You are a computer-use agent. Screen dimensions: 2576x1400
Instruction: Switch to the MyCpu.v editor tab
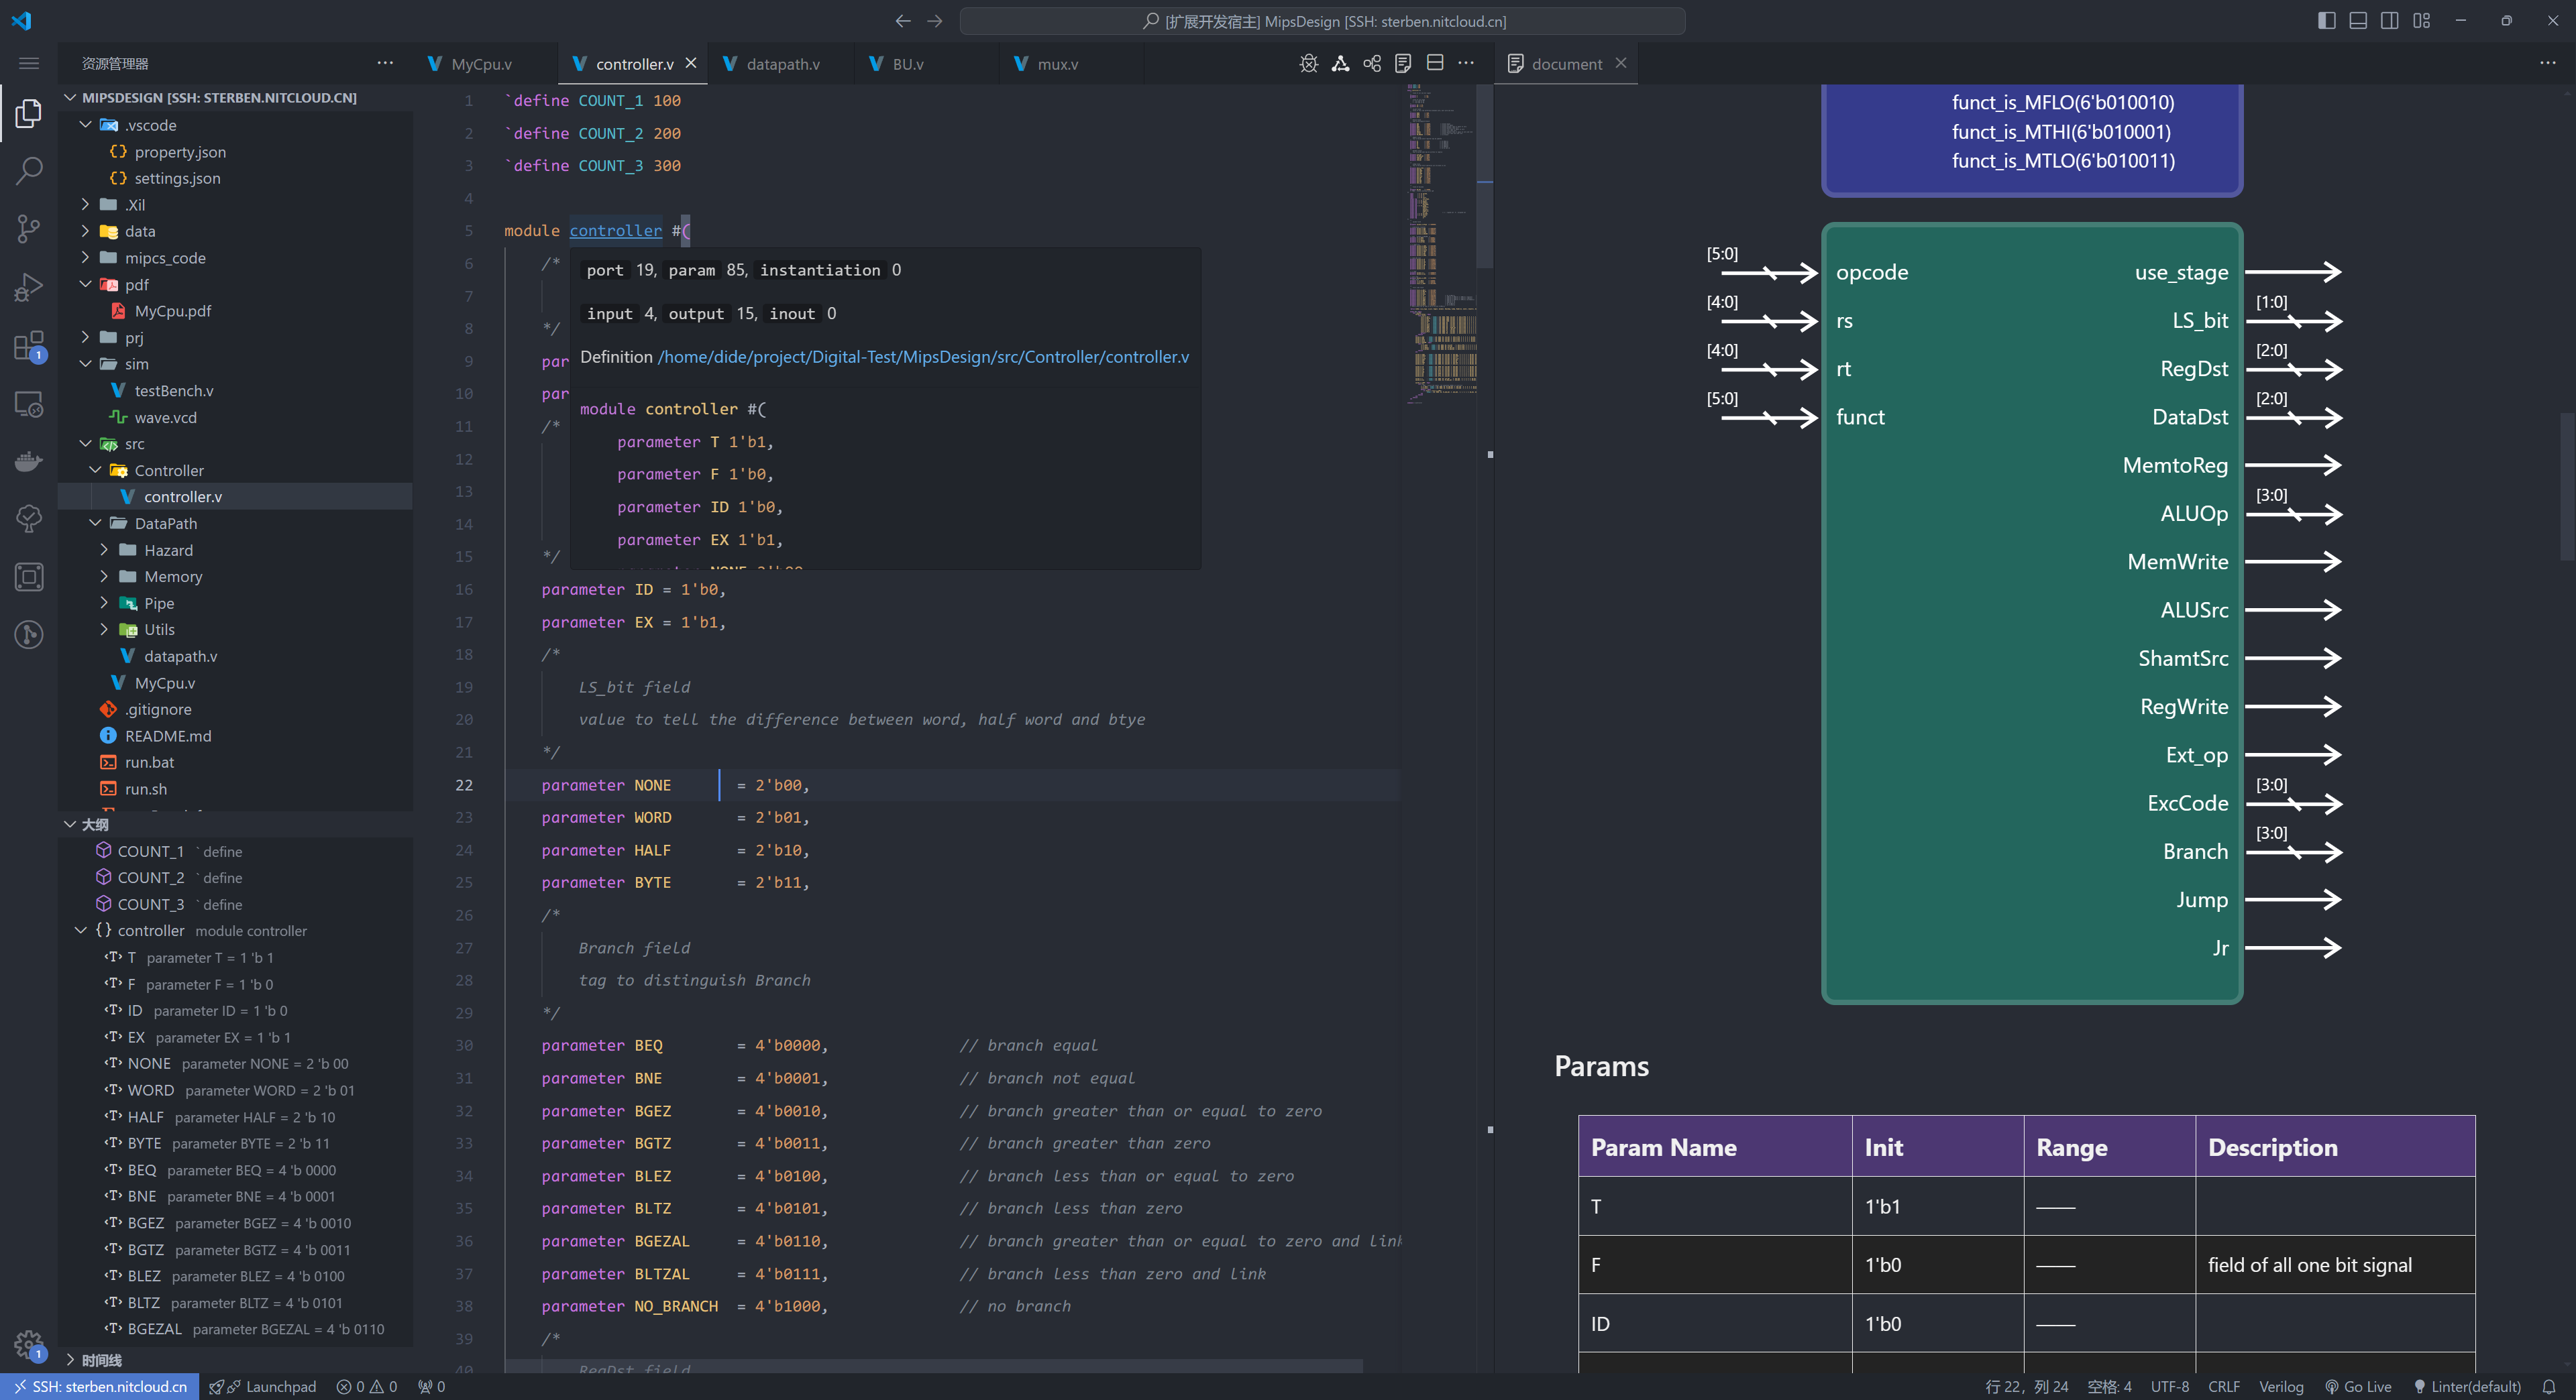tap(482, 63)
